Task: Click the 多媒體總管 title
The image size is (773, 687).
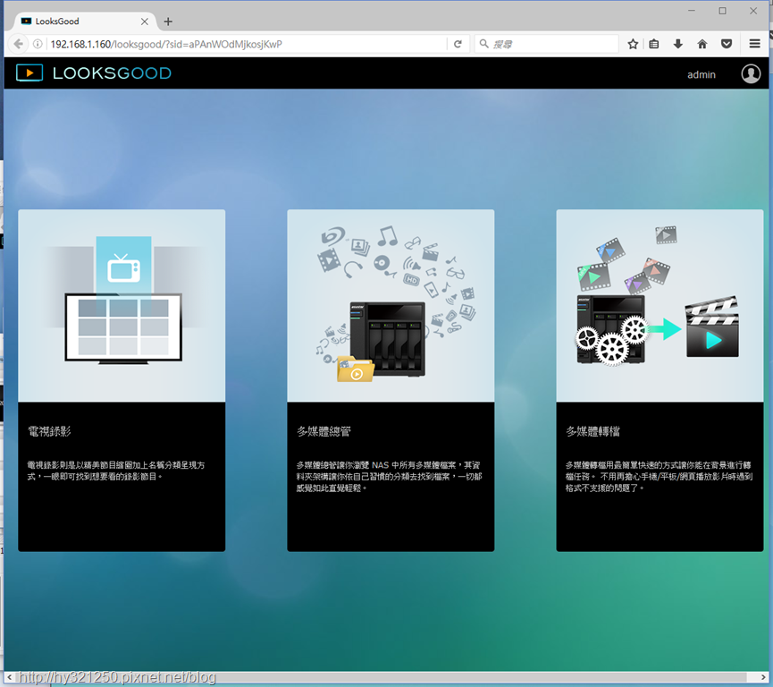Action: (x=323, y=431)
